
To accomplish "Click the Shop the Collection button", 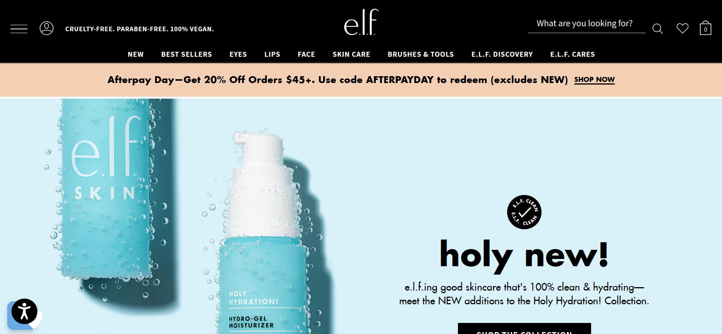I will pos(524,329).
